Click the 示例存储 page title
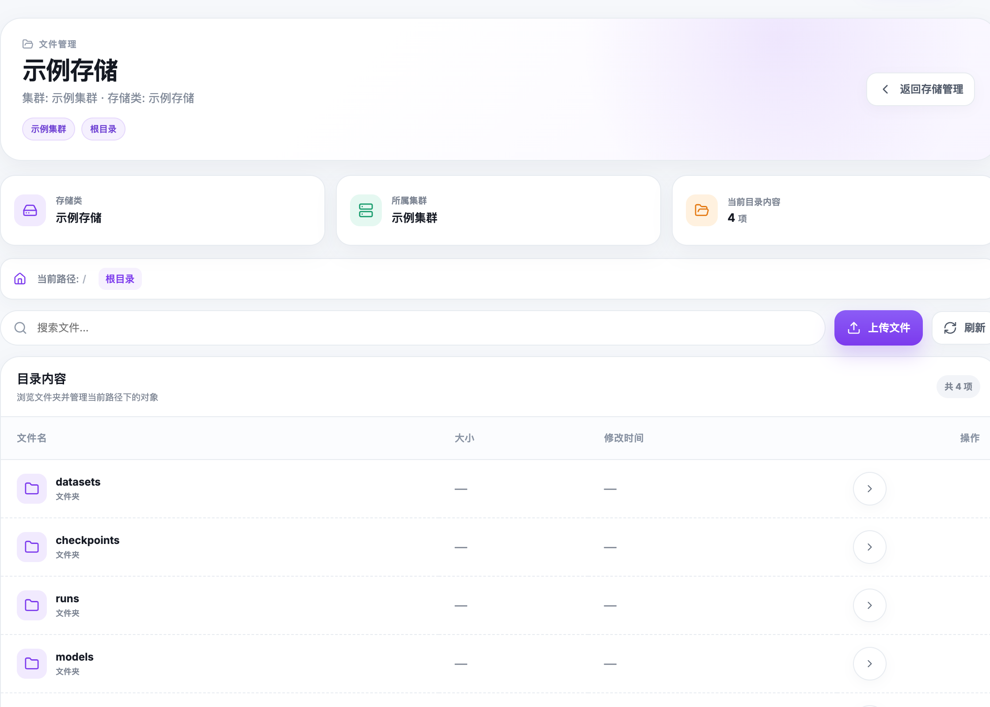This screenshot has width=990, height=707. pos(70,70)
